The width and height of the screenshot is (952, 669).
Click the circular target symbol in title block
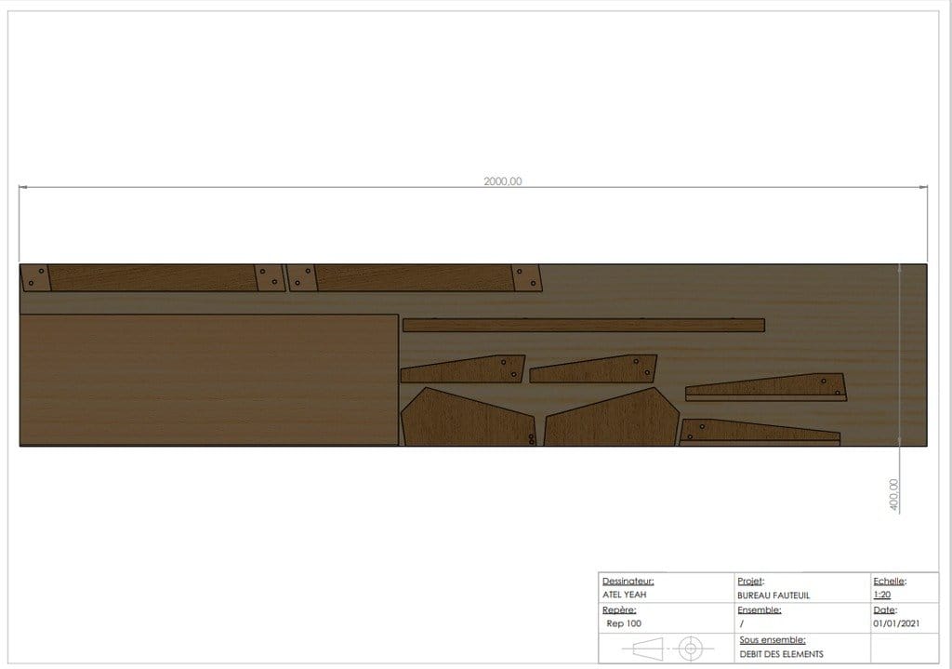(x=691, y=649)
